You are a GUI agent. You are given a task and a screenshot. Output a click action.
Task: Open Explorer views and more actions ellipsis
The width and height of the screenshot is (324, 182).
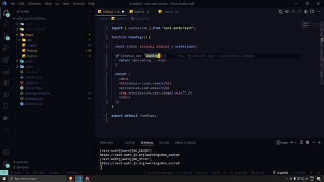click(x=89, y=12)
